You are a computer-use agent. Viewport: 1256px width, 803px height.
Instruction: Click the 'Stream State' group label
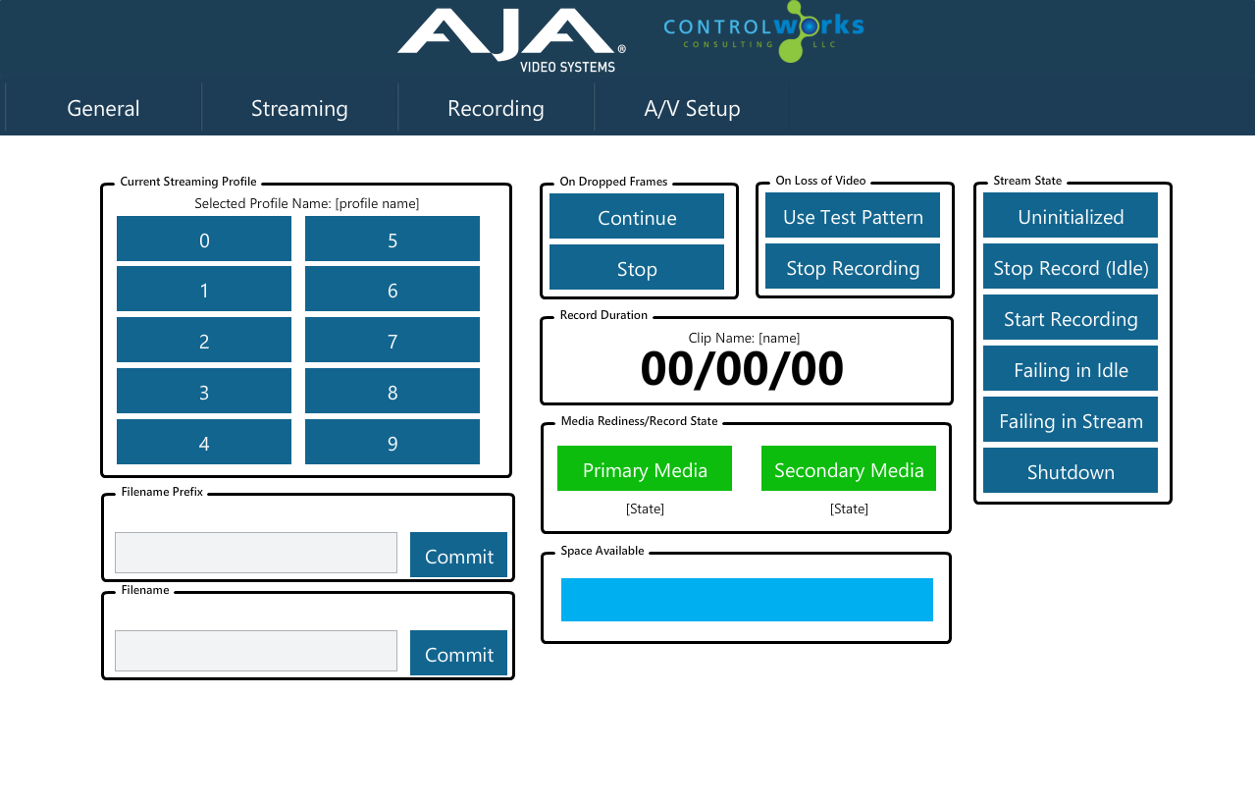point(1027,181)
